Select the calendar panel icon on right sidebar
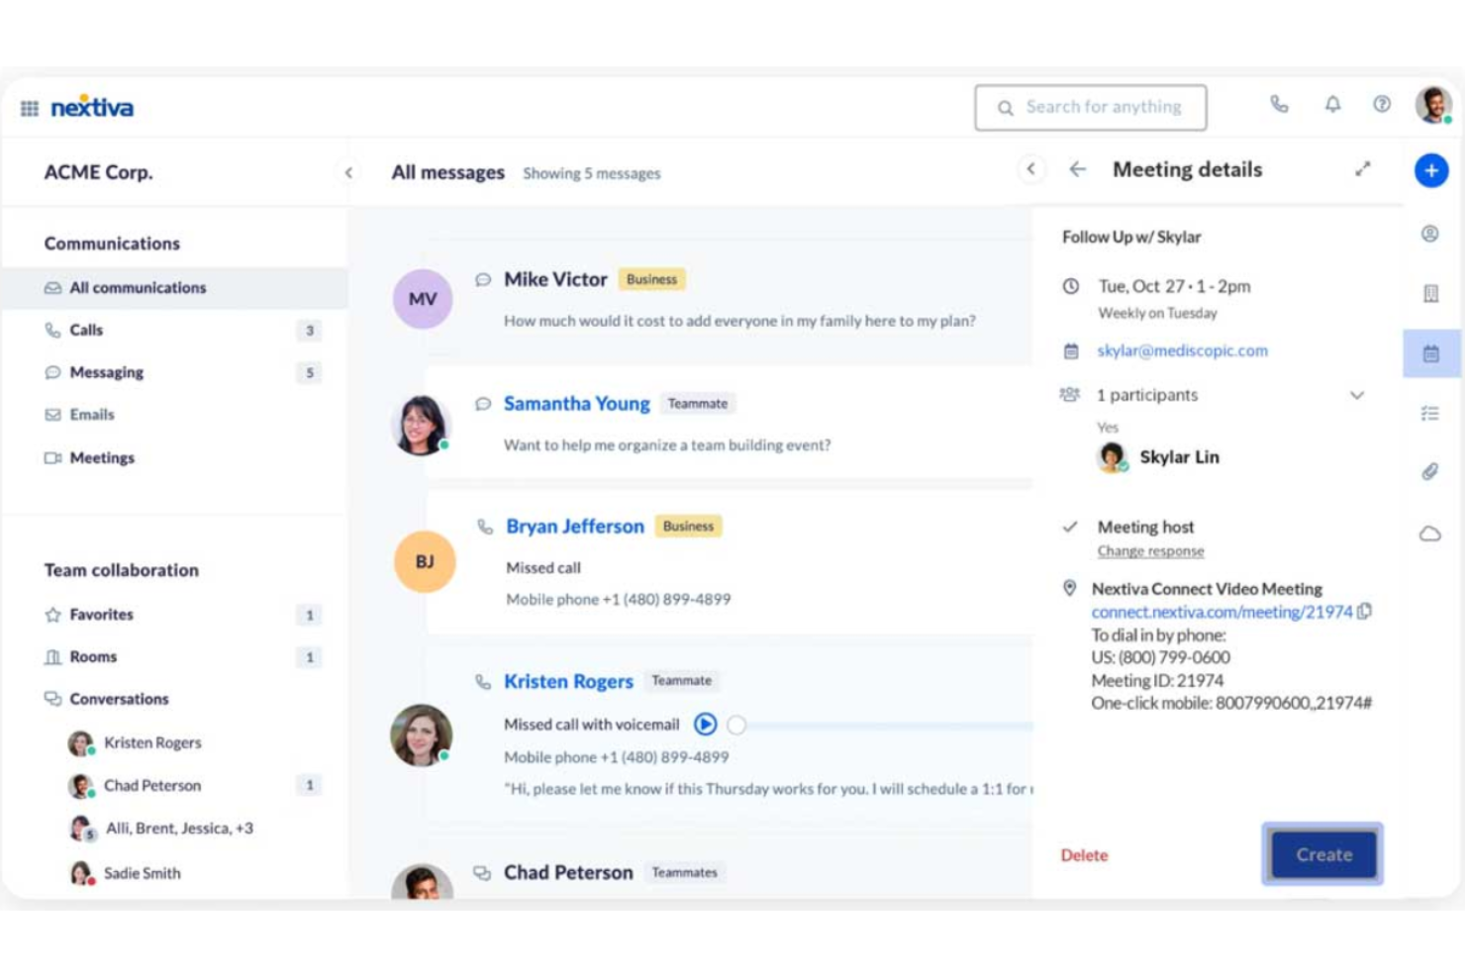Viewport: 1465px width, 977px height. click(1431, 352)
